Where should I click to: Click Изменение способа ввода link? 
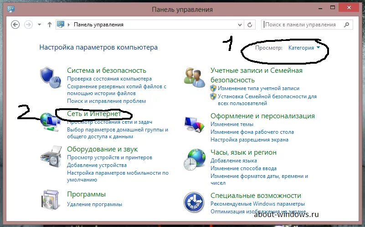click(243, 168)
